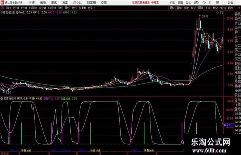Viewport: 241px width, 155px height.
Task: Switch to the 1分钟 period tab
Action: click(16, 8)
